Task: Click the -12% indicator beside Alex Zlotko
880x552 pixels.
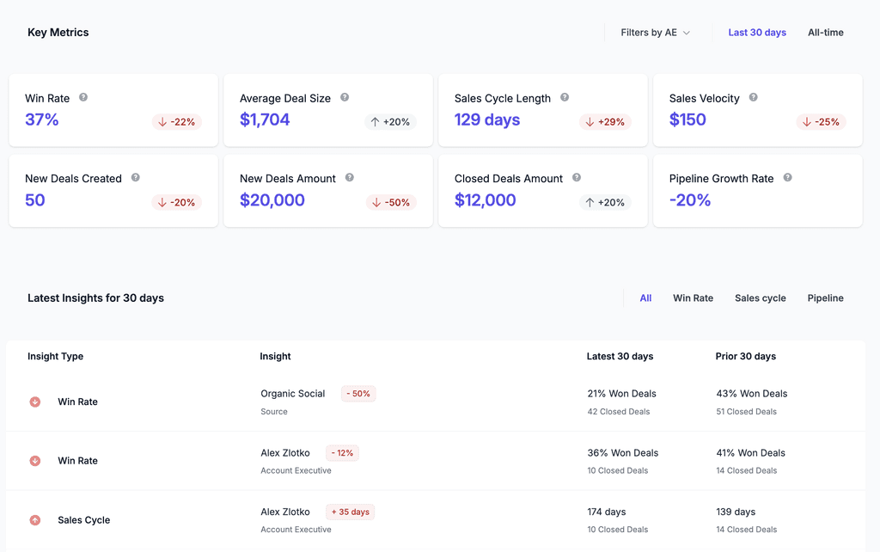Action: (342, 452)
